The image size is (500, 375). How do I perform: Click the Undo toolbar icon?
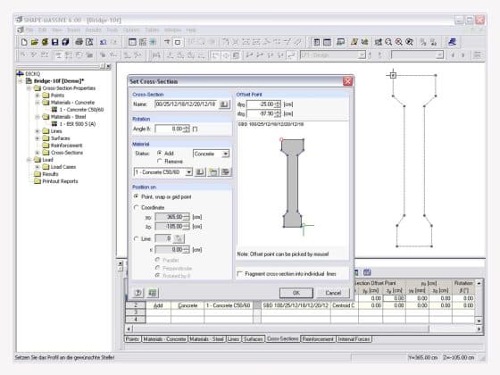104,42
